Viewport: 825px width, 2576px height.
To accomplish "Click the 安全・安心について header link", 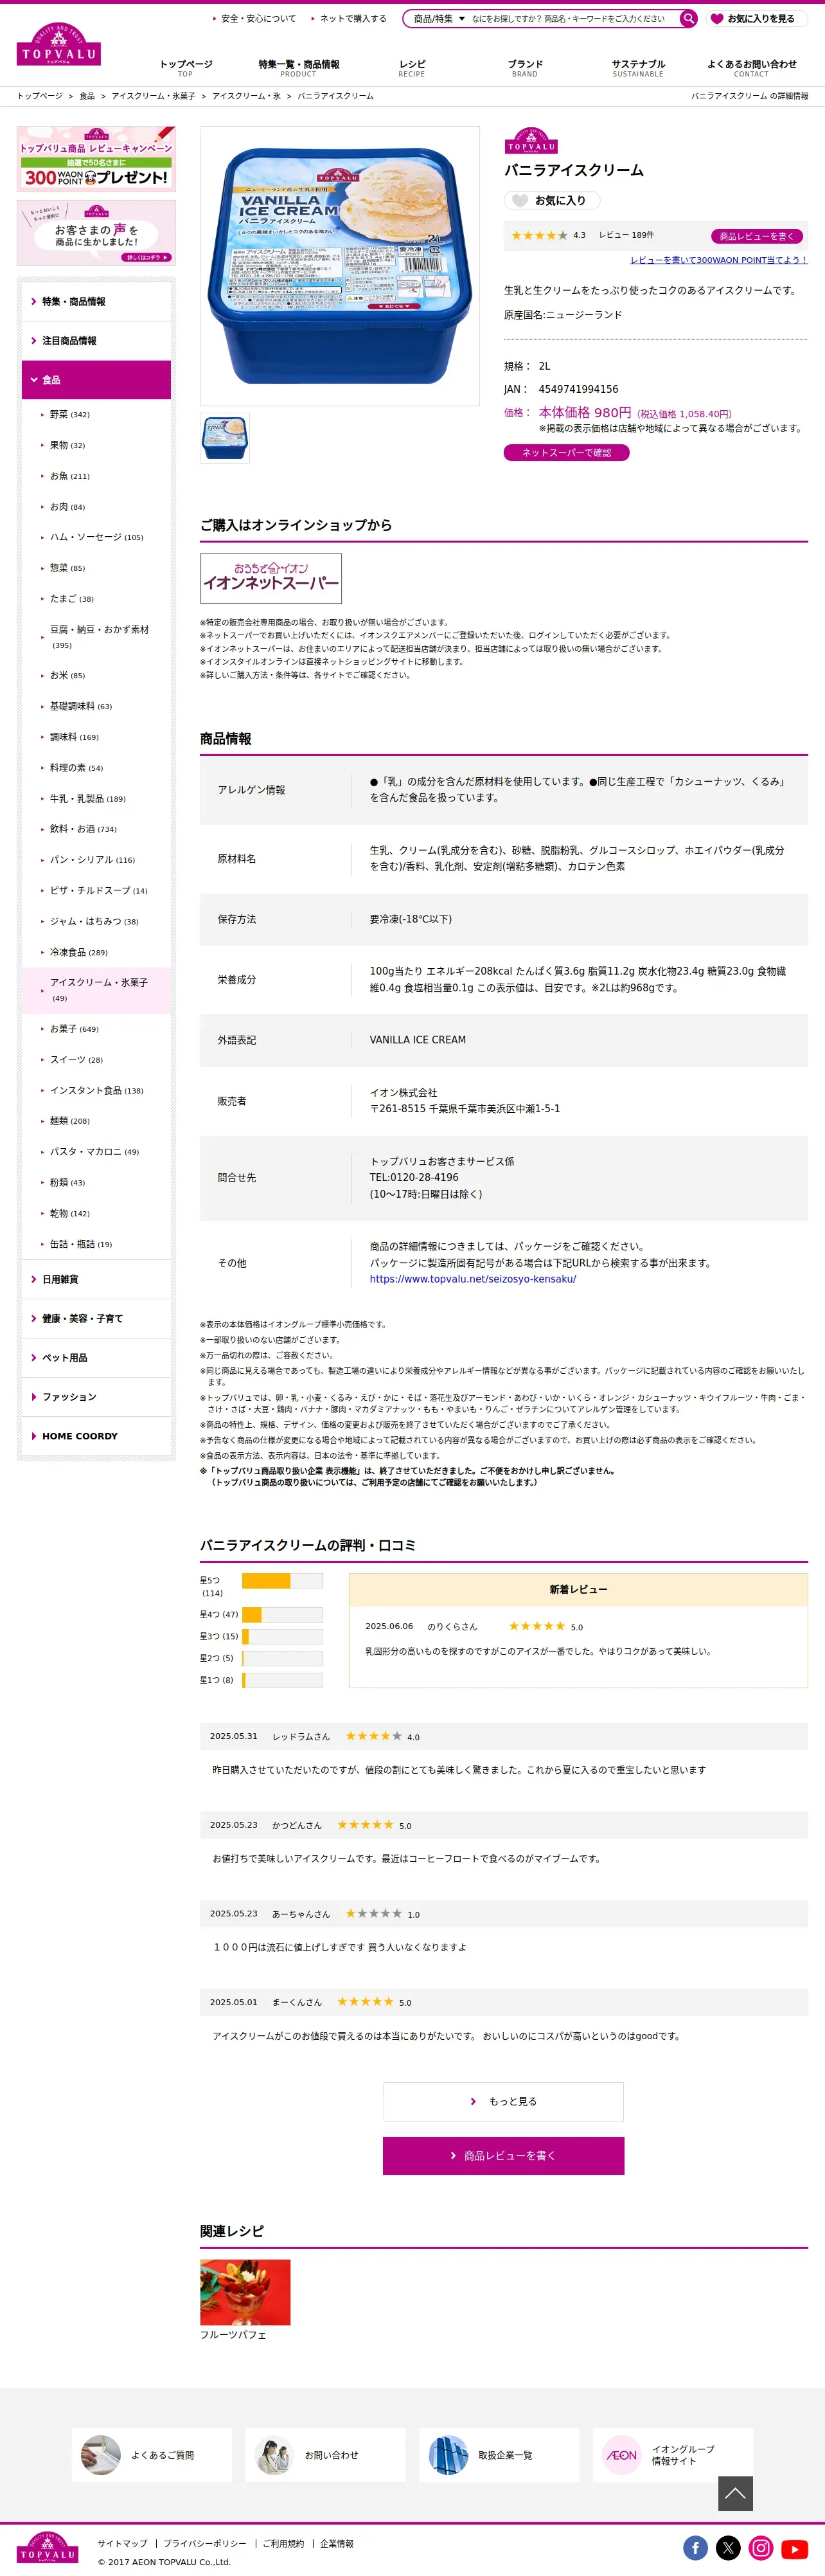I will tap(258, 18).
